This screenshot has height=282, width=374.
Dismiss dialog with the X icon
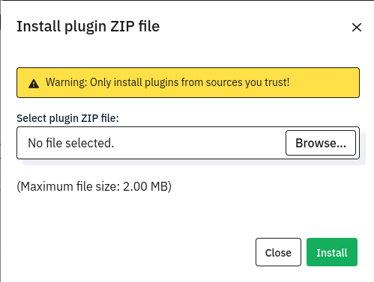[x=357, y=27]
